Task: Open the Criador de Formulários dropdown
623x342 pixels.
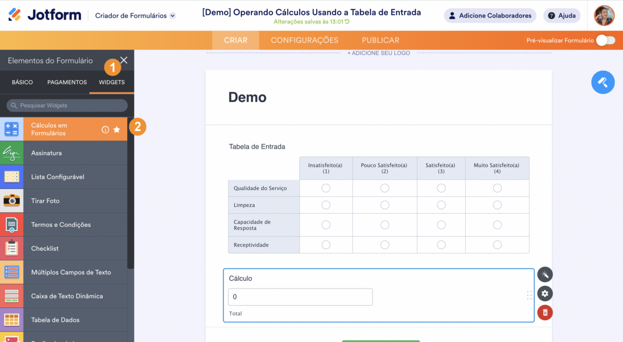Action: coord(136,16)
